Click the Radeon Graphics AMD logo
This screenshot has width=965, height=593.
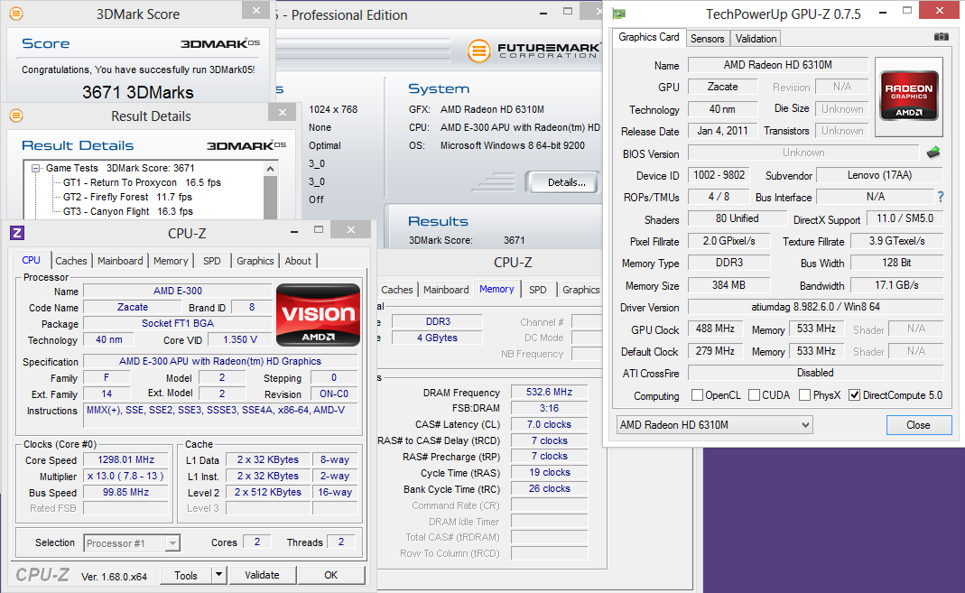tap(909, 96)
